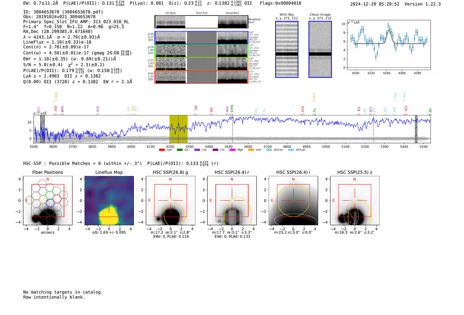Click the Row intentionally blank text
This screenshot has width=464, height=315.
click(x=54, y=297)
